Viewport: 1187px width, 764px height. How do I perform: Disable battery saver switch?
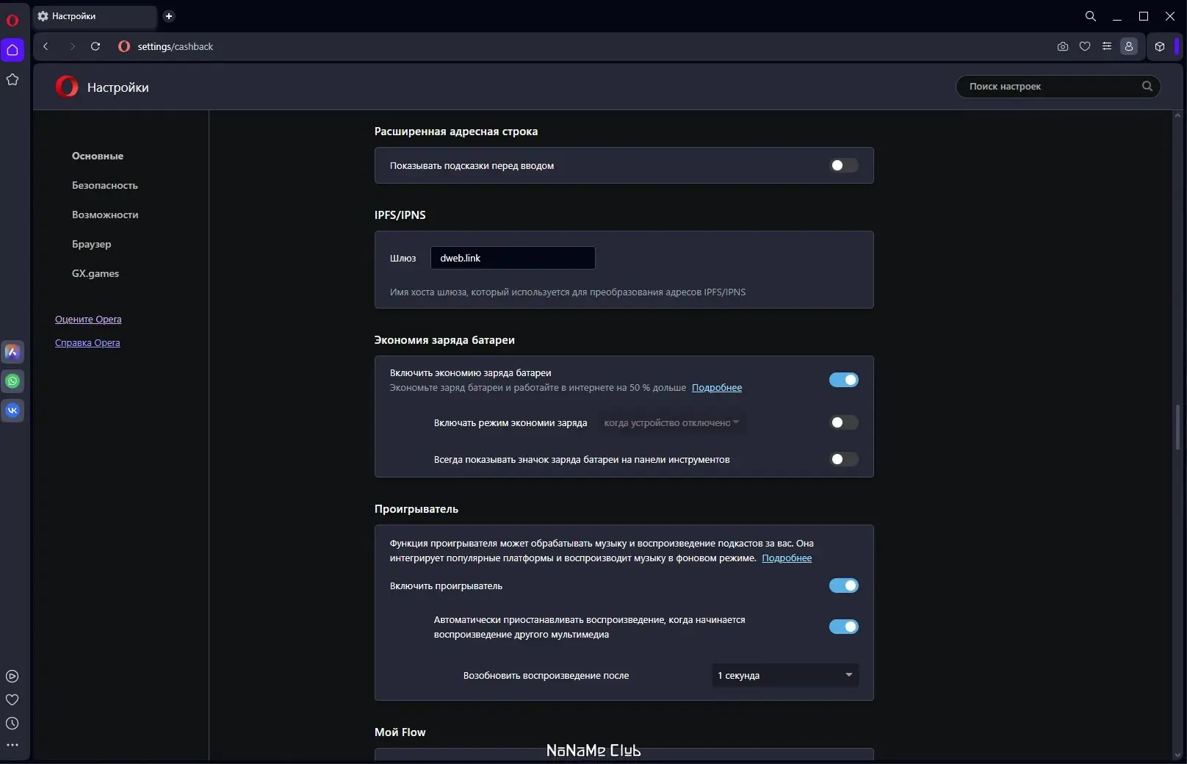tap(843, 380)
